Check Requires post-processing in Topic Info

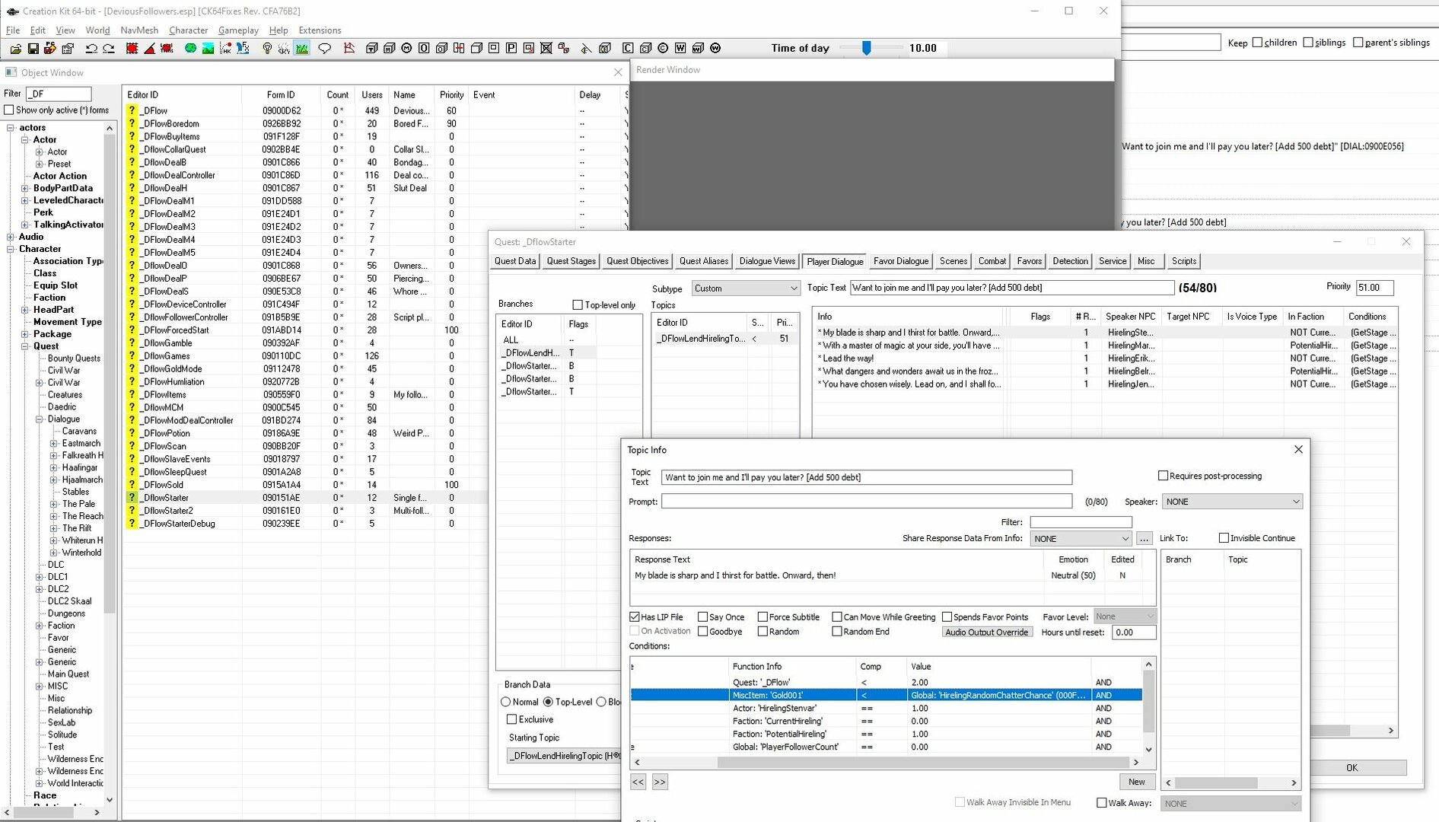tap(1163, 476)
